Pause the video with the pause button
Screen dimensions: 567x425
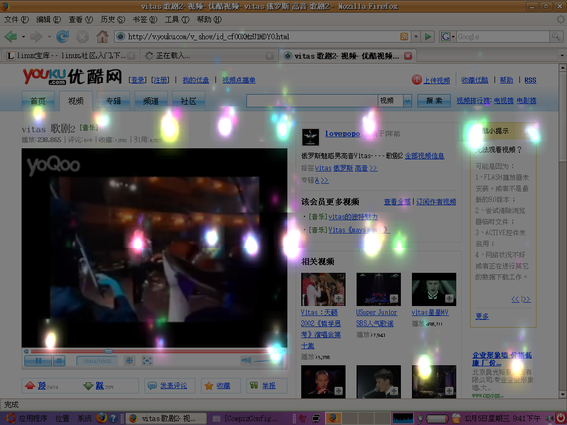pyautogui.click(x=38, y=361)
